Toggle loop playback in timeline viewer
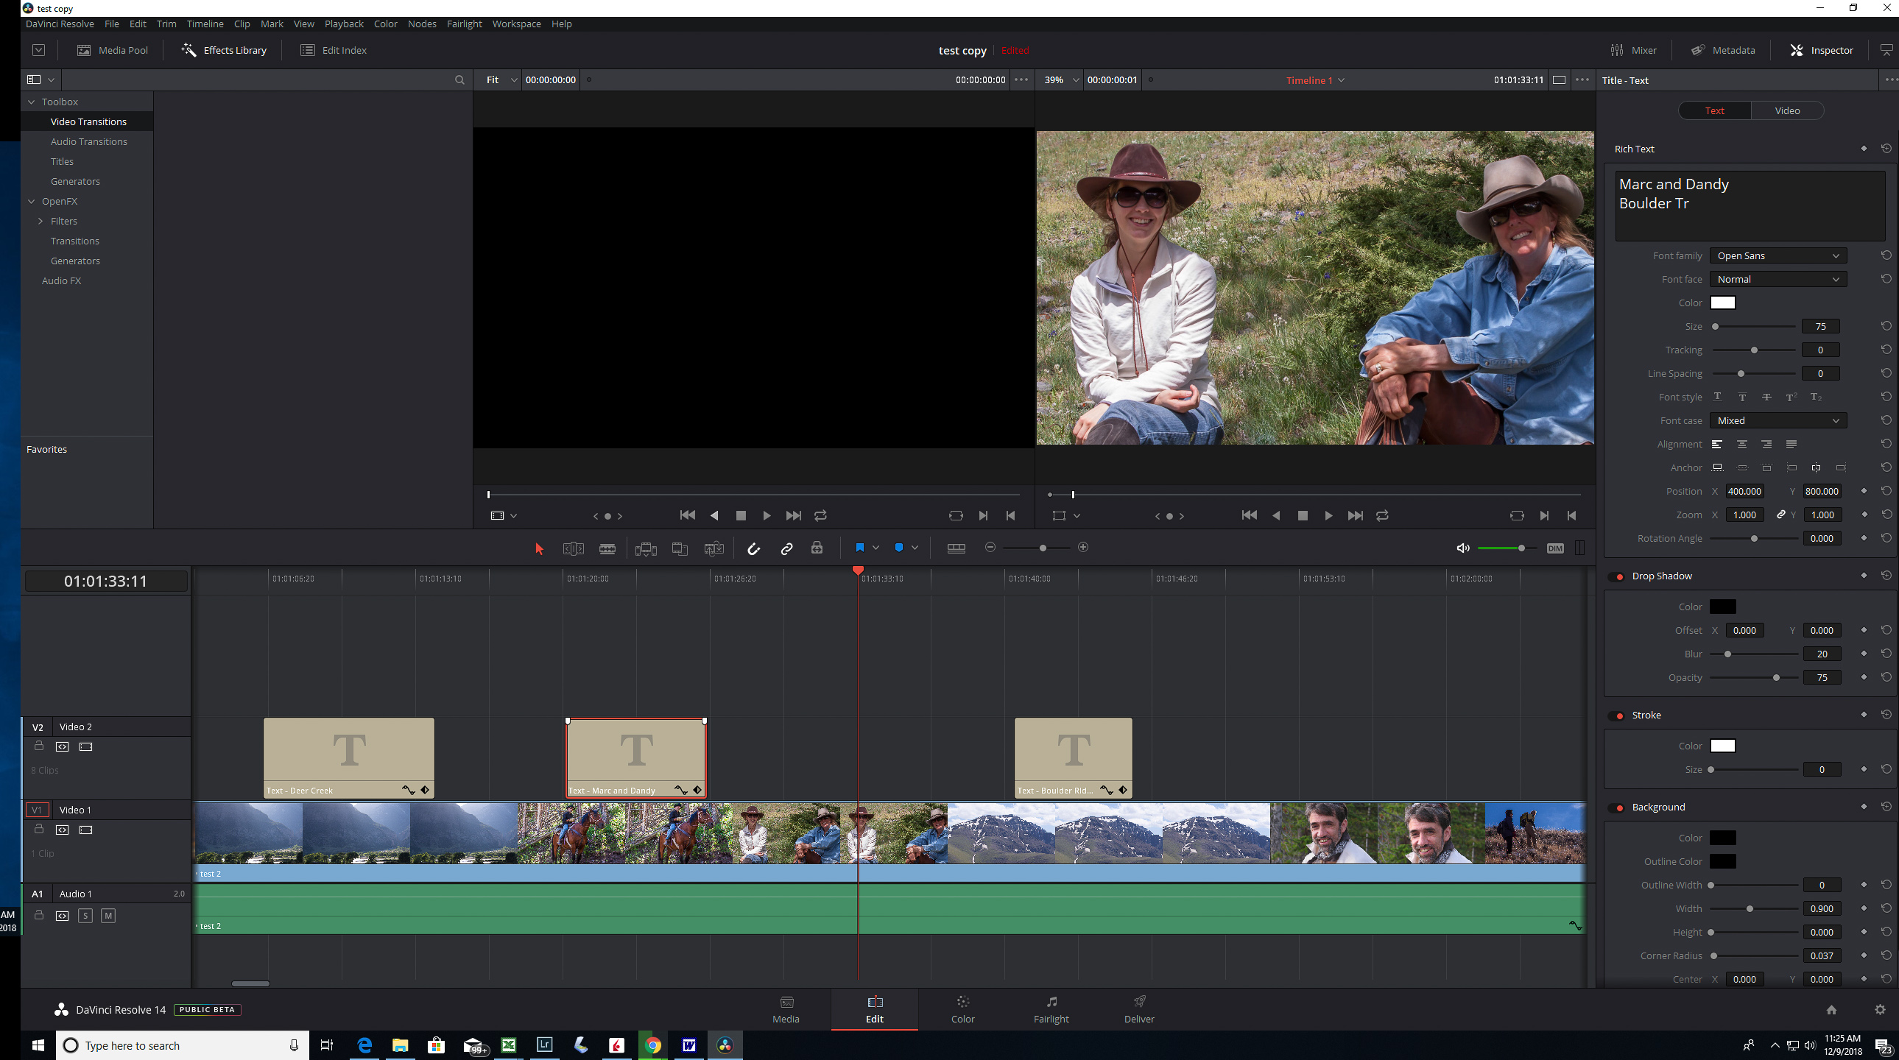The height and width of the screenshot is (1060, 1899). pyautogui.click(x=1382, y=516)
